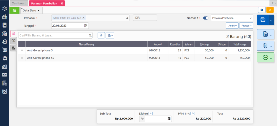This screenshot has height=126, width=277.
Task: Open the info tab icon beside the table
Action: (x=13, y=41)
